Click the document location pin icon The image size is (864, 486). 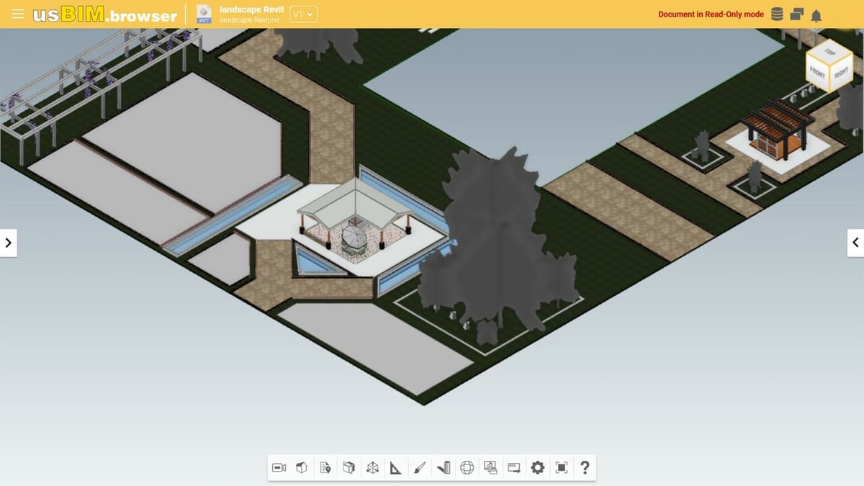pos(325,468)
